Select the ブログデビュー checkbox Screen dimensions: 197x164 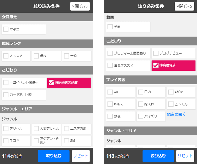tap(156, 53)
